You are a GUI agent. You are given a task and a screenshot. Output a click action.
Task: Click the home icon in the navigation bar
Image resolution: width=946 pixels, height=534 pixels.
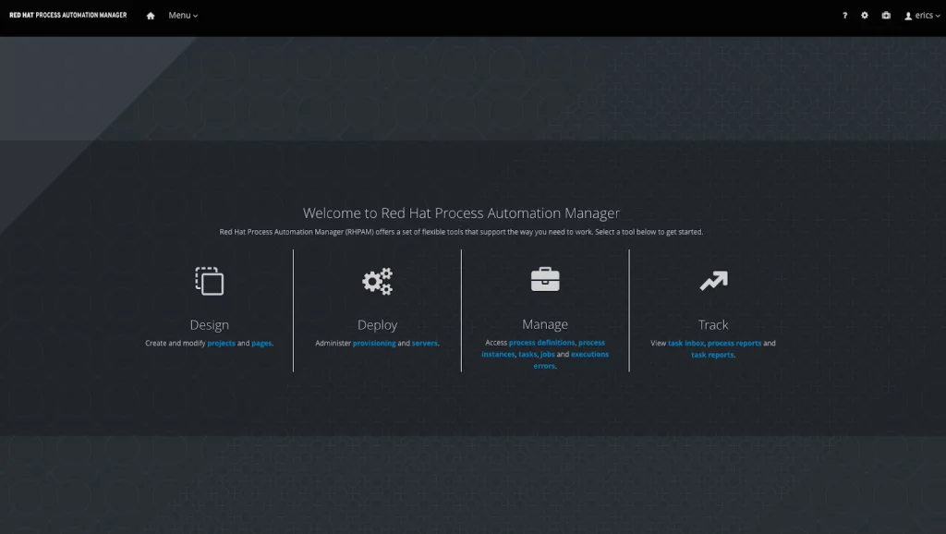[150, 15]
